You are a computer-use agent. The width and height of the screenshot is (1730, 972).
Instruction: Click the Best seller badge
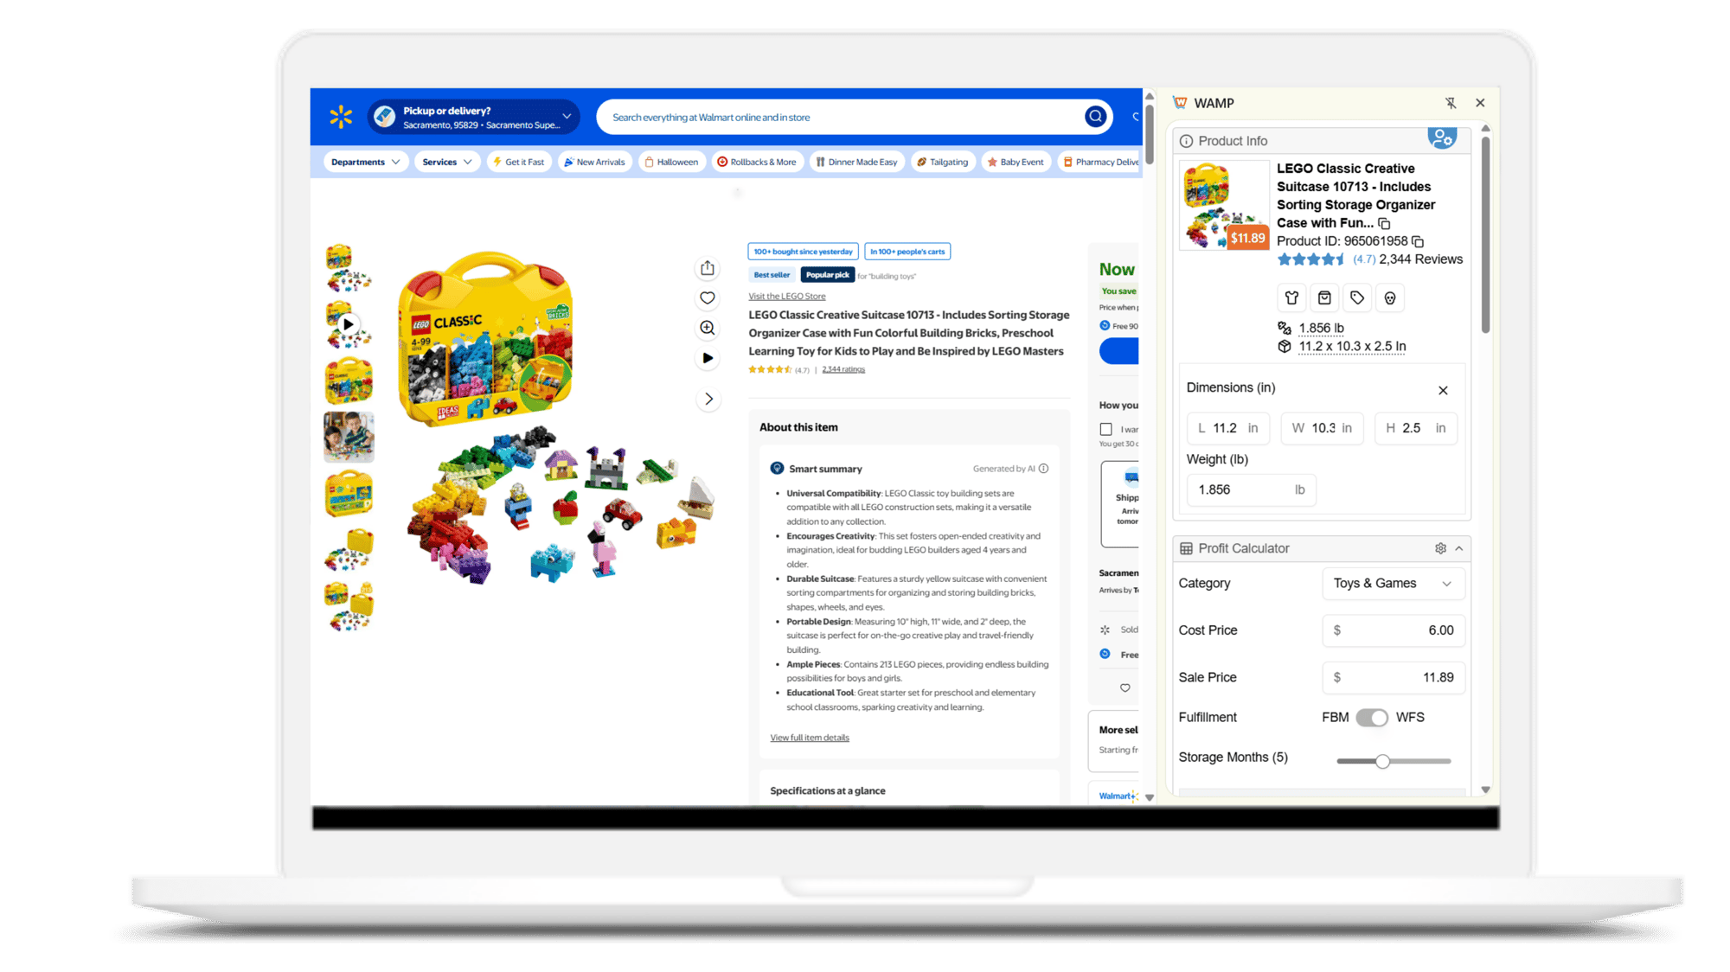pyautogui.click(x=772, y=275)
